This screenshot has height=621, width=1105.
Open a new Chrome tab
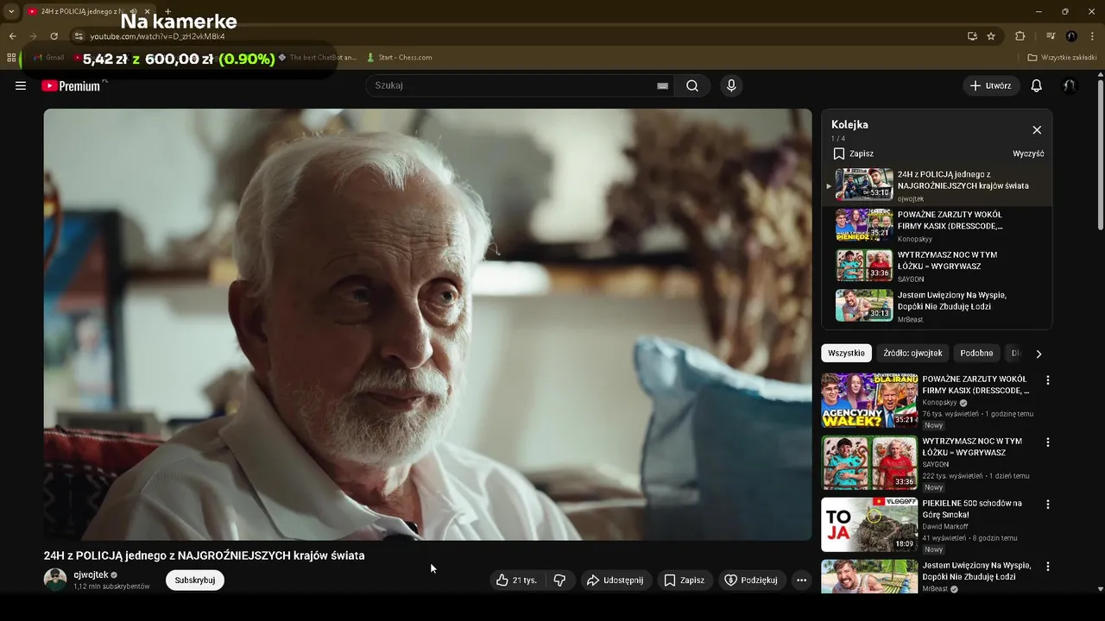tap(167, 11)
